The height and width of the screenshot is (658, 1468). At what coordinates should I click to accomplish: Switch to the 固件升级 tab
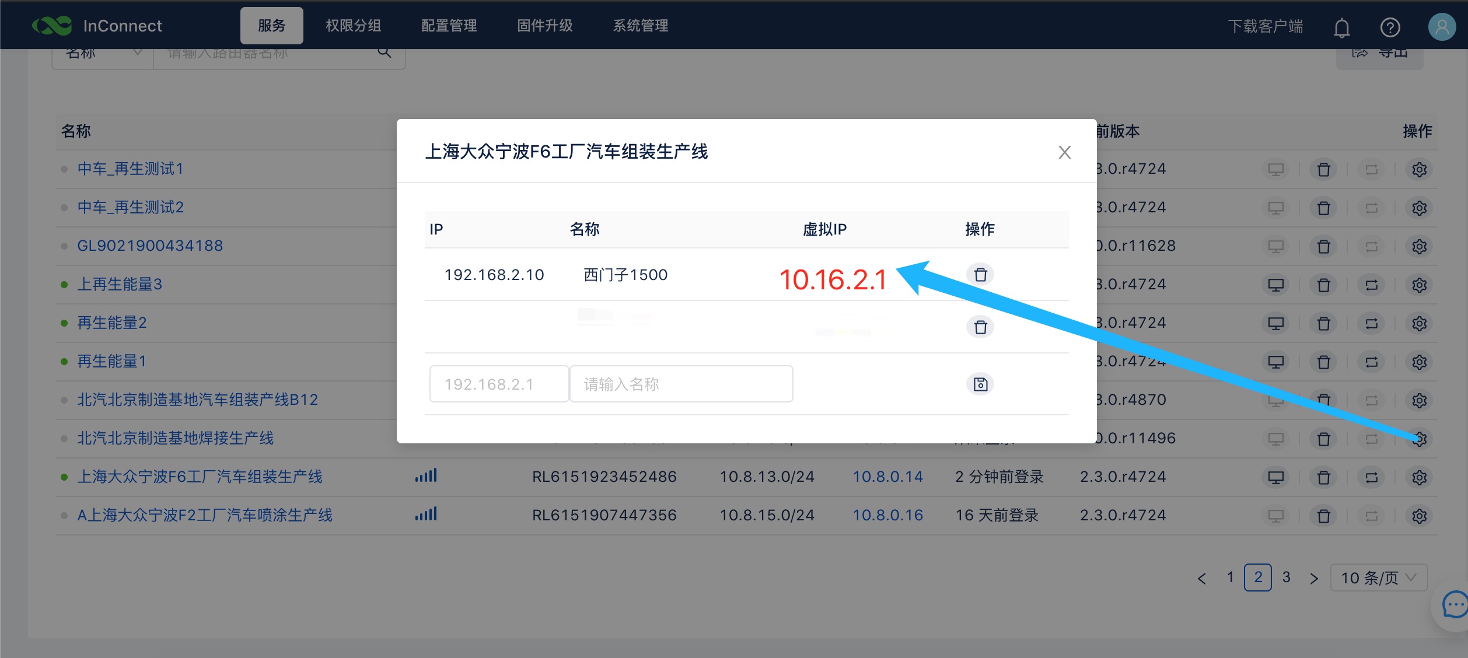click(x=544, y=25)
